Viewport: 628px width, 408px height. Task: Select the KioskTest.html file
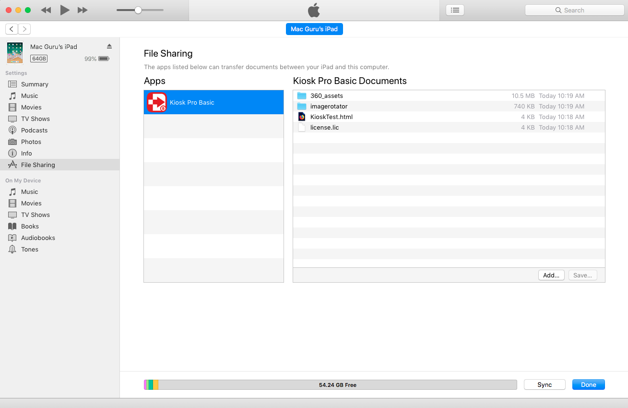coord(449,117)
